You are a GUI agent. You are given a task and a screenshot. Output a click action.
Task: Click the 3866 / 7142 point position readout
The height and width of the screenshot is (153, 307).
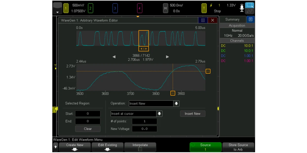[x=141, y=56]
